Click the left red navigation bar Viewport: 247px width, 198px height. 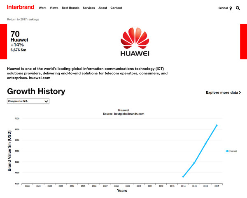(3, 41)
